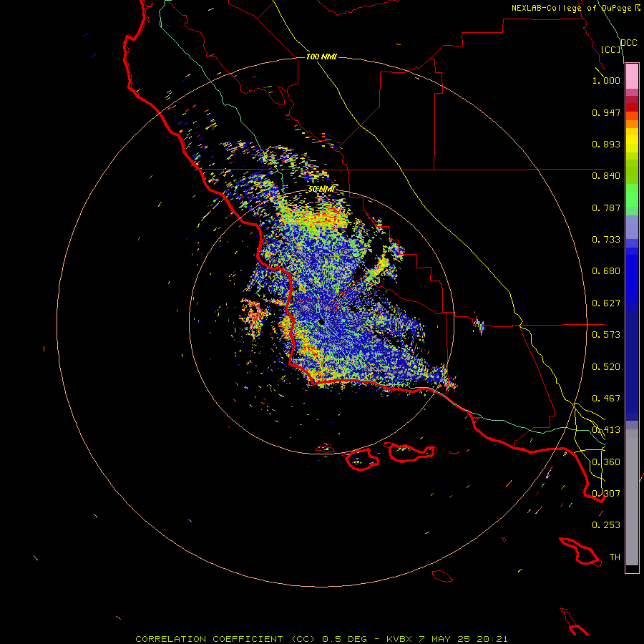The image size is (644, 644).
Task: Click the 0.680 color scale value
Action: tap(606, 271)
